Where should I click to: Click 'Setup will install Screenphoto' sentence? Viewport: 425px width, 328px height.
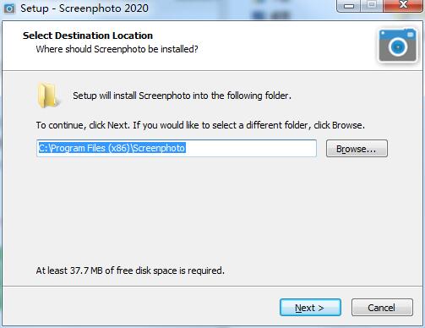pos(182,96)
